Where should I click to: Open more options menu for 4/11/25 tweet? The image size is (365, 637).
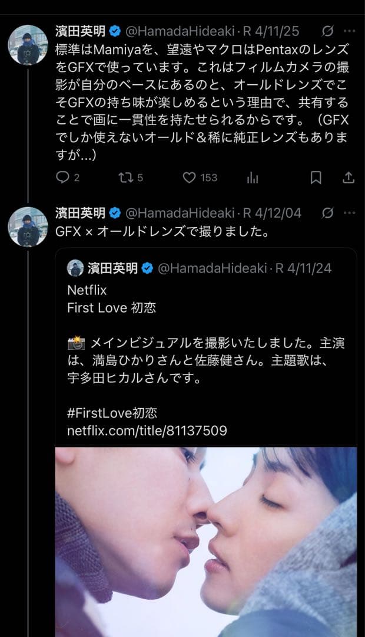[349, 31]
